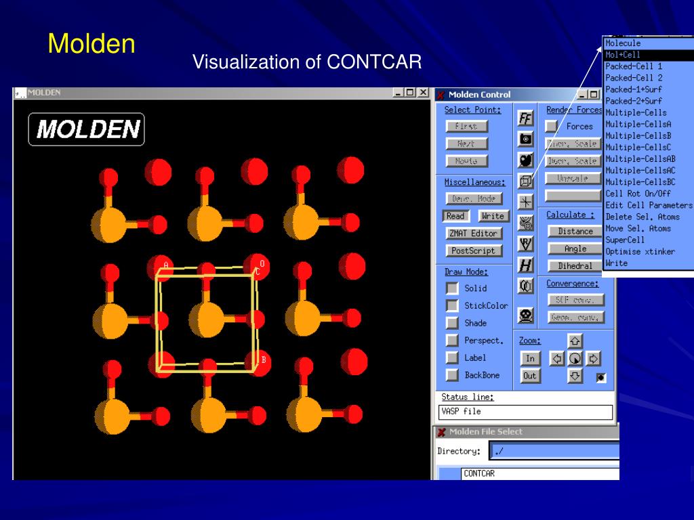Click the heart-shaped icon in Molden Control
Viewport: 694px width, 520px height.
point(525,160)
